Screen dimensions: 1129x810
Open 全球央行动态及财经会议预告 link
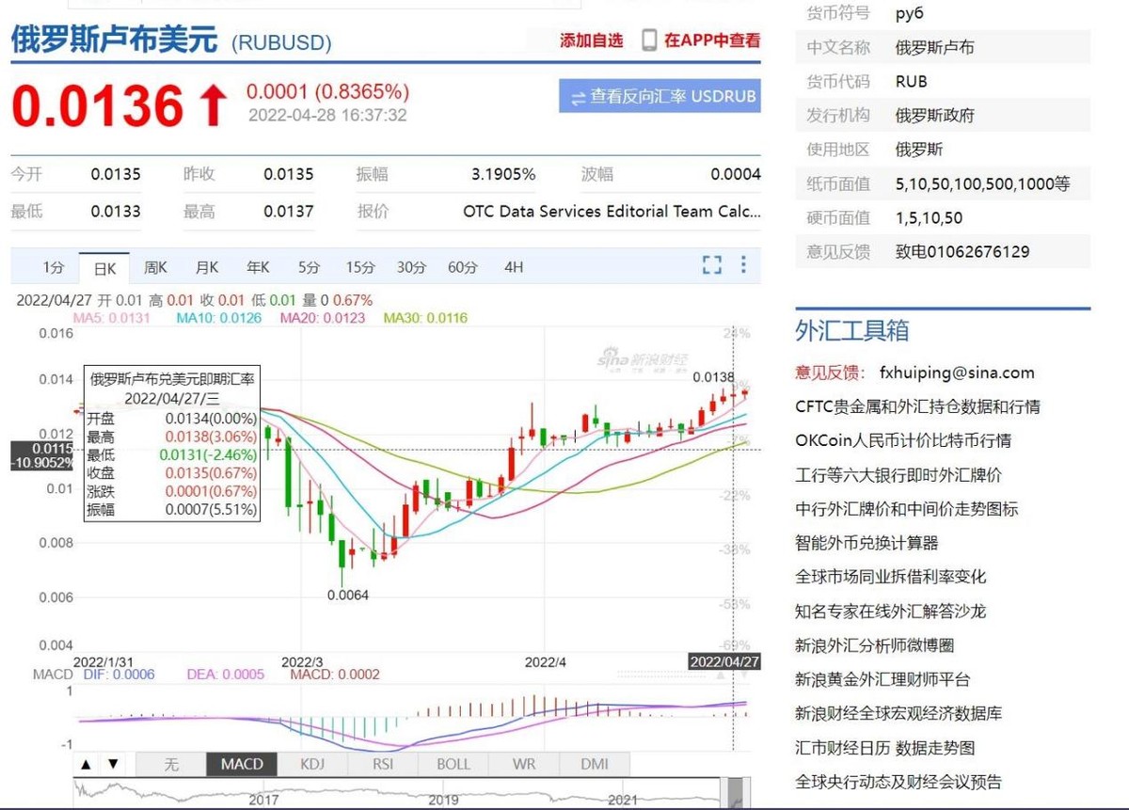(898, 782)
